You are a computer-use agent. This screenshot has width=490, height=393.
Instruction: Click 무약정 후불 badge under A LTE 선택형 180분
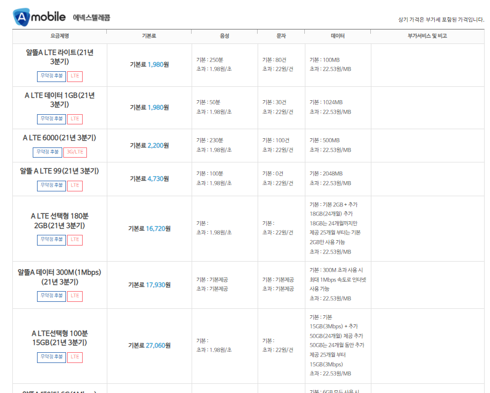point(52,240)
